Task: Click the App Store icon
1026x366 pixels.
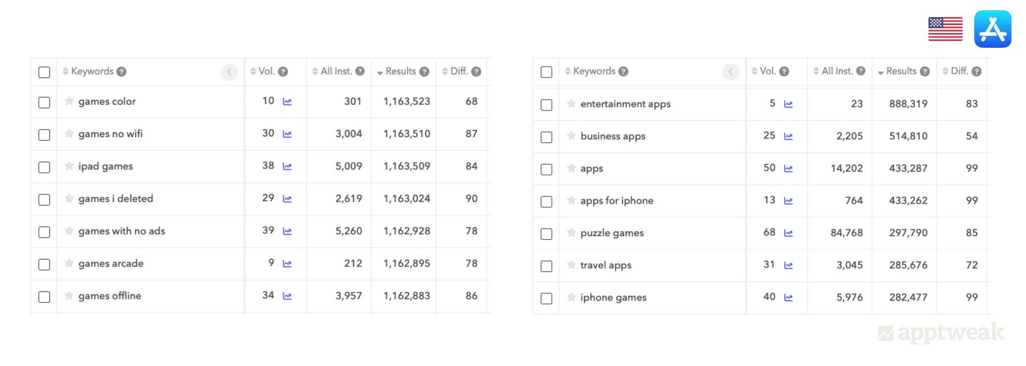Action: pos(992,29)
